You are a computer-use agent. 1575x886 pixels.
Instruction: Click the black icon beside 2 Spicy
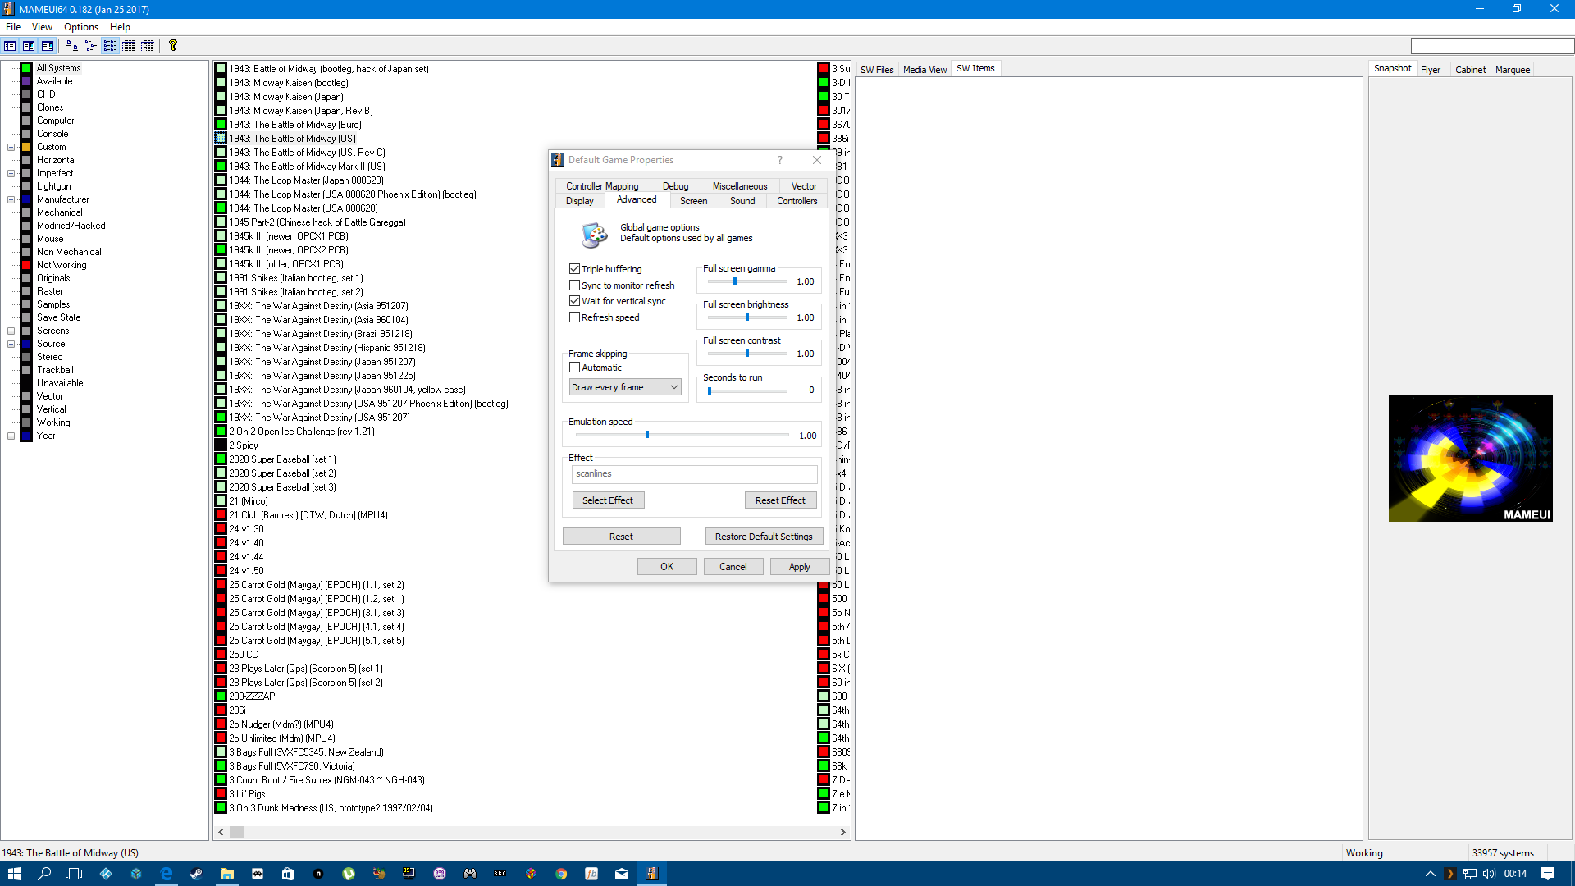click(221, 445)
